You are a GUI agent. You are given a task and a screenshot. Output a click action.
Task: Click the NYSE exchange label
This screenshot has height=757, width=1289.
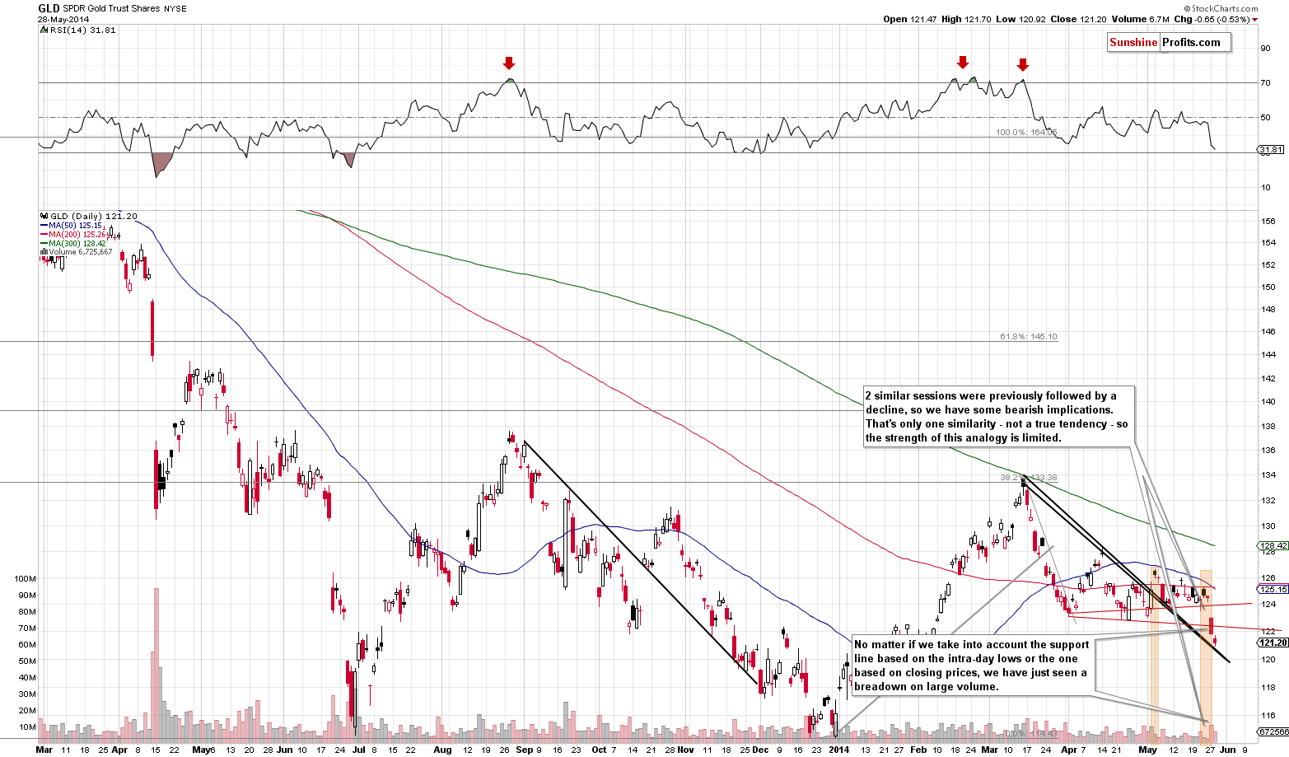(175, 8)
